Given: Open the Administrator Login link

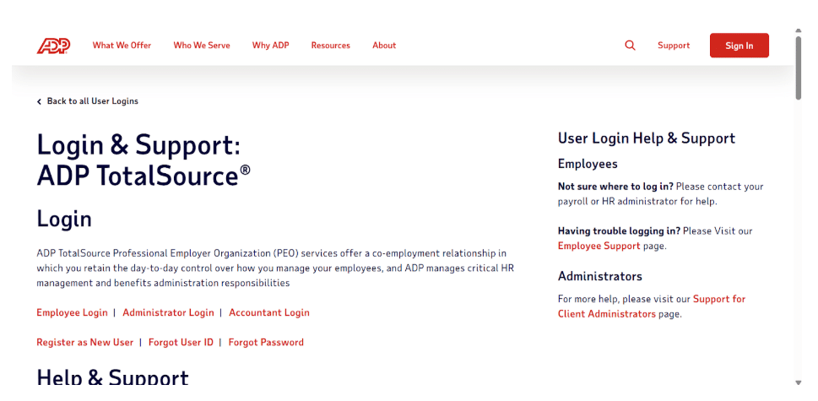Looking at the screenshot, I should click(x=168, y=312).
